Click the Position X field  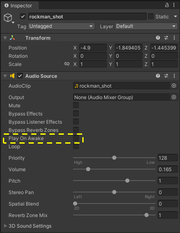[x=93, y=48]
